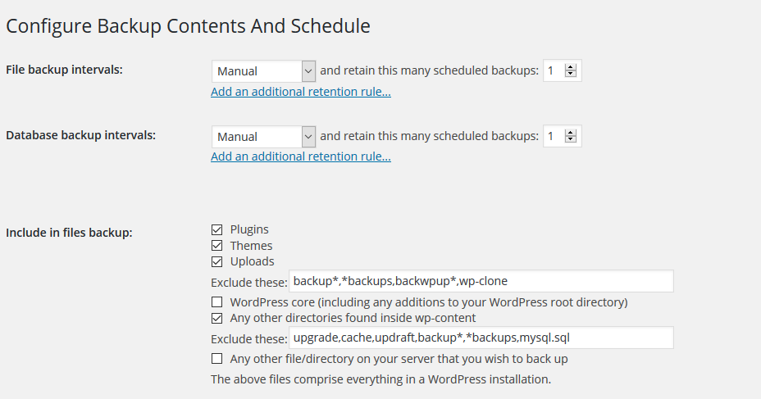The image size is (761, 399).
Task: Increase file backups retained with up arrow
Action: [571, 67]
